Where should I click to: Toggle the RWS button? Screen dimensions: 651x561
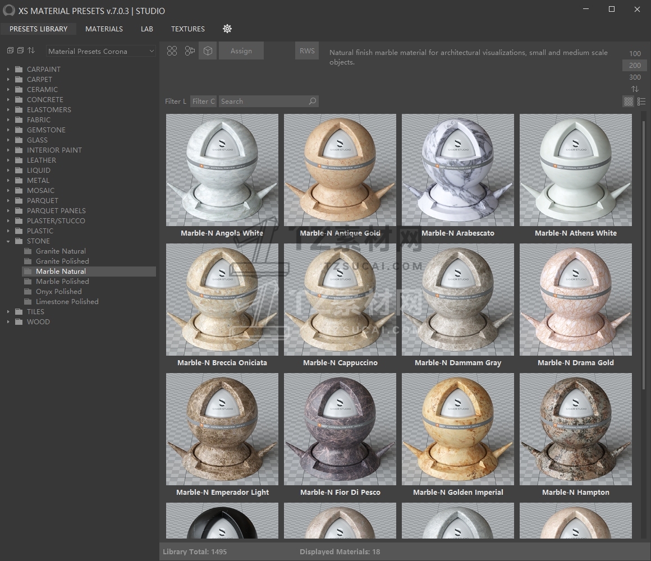pos(307,51)
